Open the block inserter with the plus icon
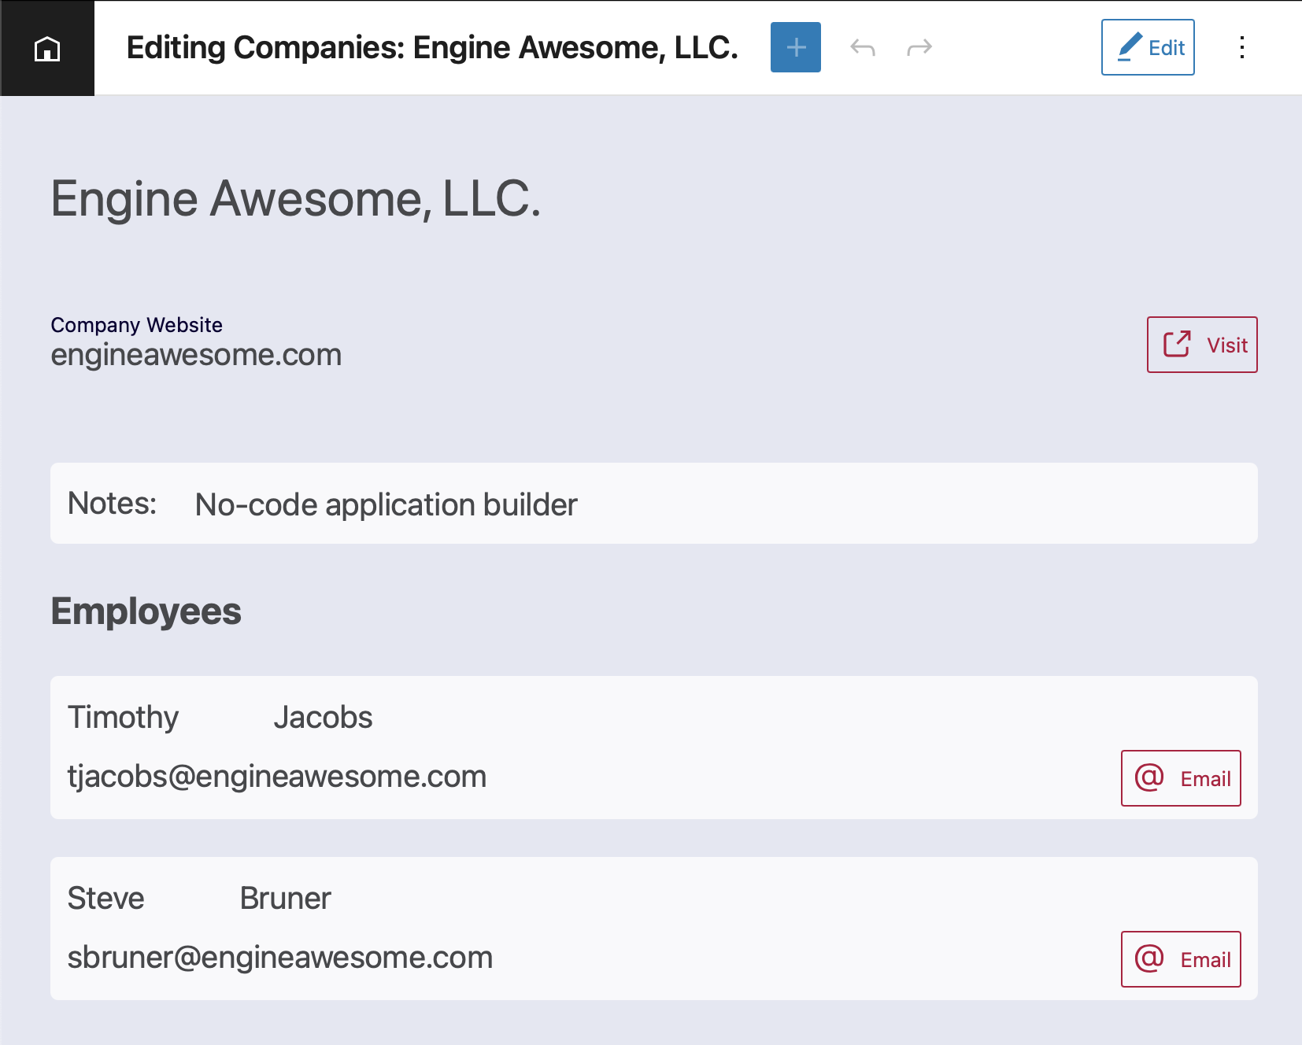This screenshot has width=1302, height=1045. pos(795,47)
